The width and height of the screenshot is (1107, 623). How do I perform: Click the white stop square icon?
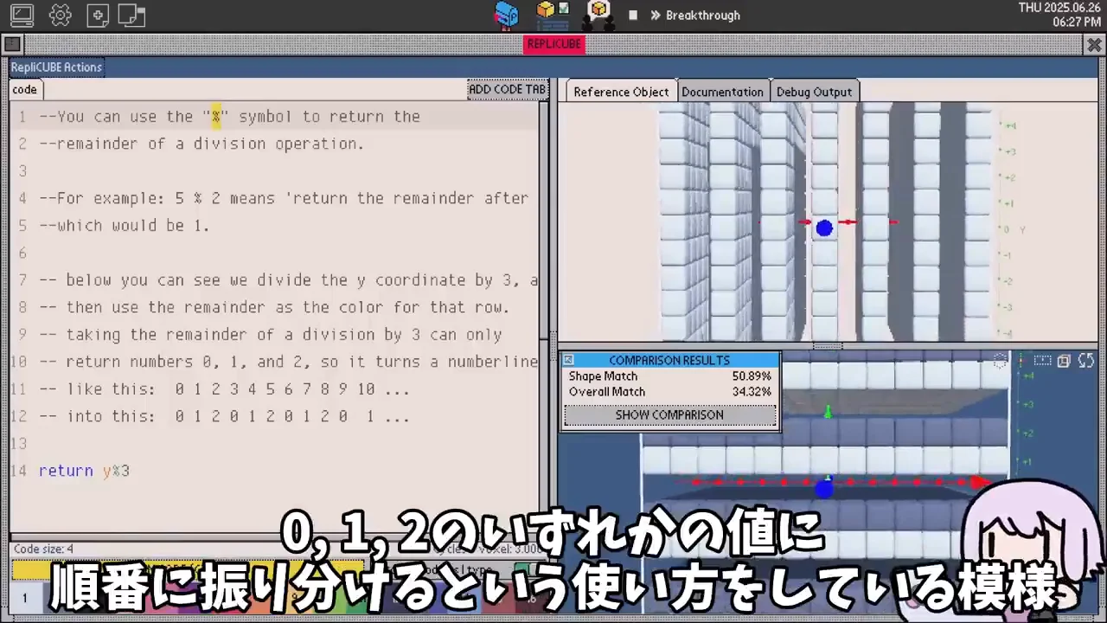point(633,16)
